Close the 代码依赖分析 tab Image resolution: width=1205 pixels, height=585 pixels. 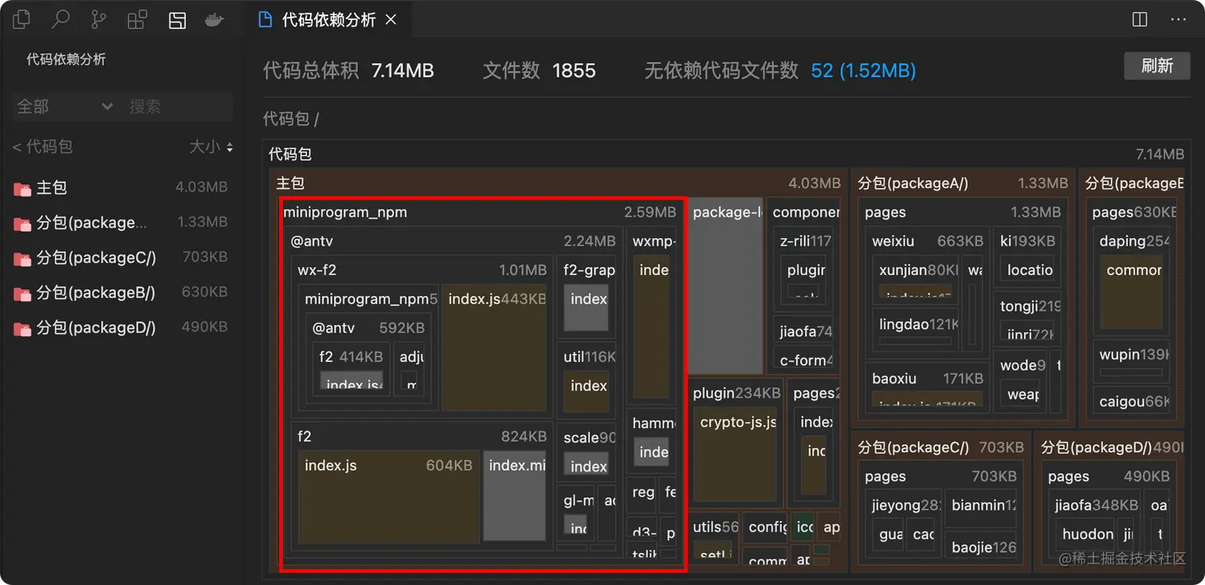coord(391,20)
